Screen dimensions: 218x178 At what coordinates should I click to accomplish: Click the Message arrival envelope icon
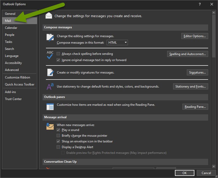coord(50,127)
